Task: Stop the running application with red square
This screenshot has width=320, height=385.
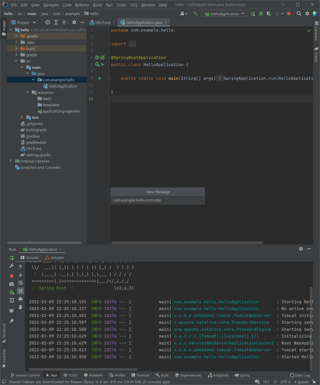Action: click(289, 14)
